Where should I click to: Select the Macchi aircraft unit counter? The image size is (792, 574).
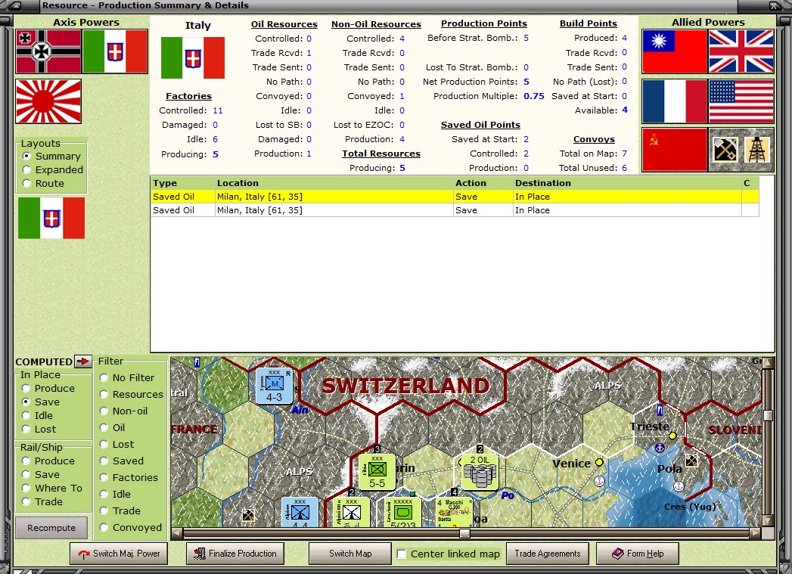tap(454, 513)
